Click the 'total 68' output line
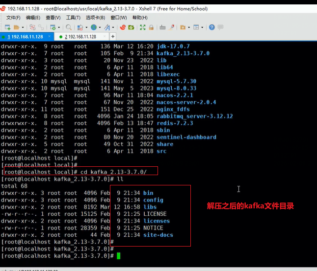Viewport: 317px width, 271px height. 14,186
